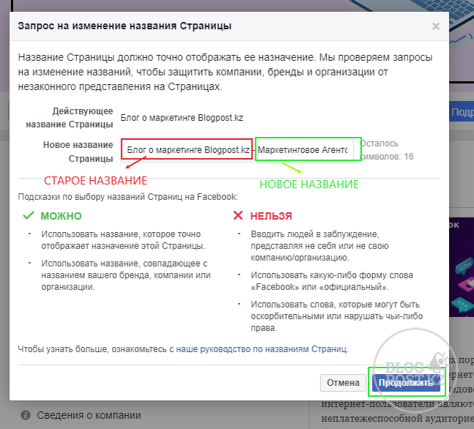Click the Действующее название Страницы label

click(x=69, y=117)
